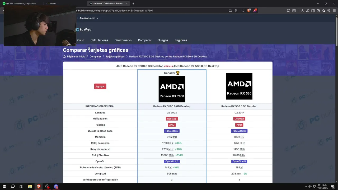Open Task View in the taskbar
The height and width of the screenshot is (190, 338).
pos(21,187)
